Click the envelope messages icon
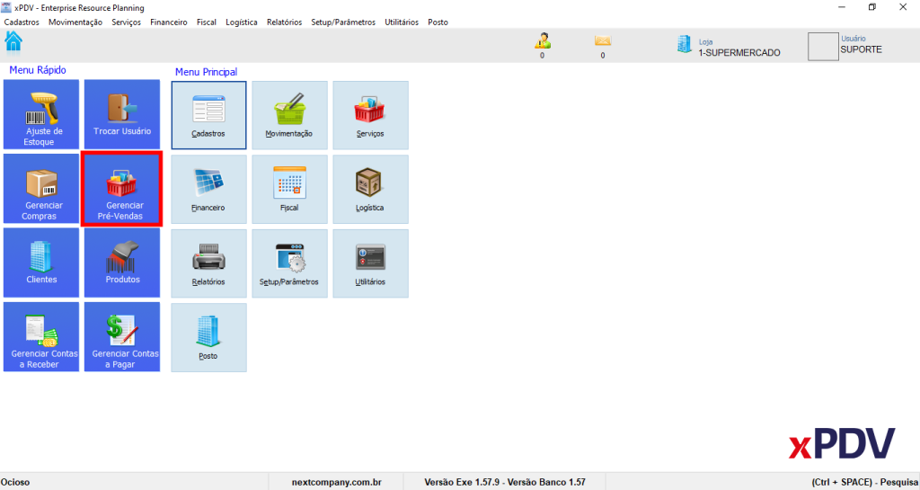The height and width of the screenshot is (490, 920). (x=603, y=41)
